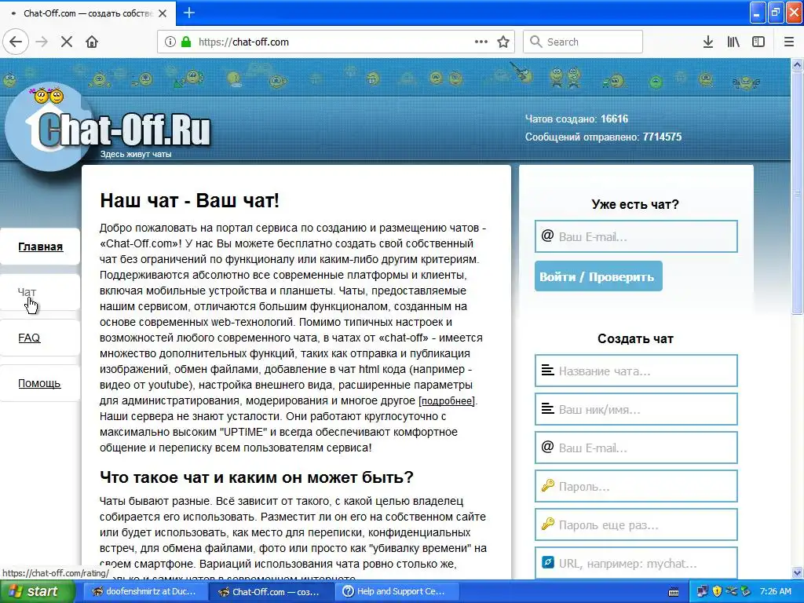Click the vertical scrollbar thumb
804x603 pixels.
(x=798, y=193)
